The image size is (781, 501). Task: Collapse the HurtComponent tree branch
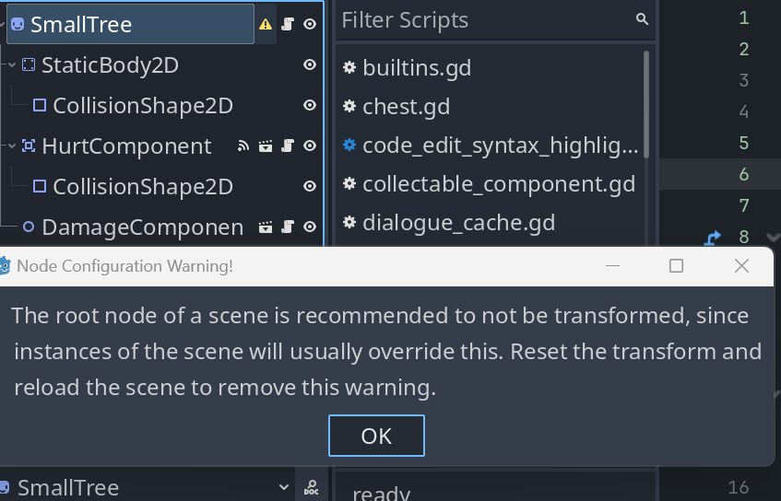pos(13,146)
